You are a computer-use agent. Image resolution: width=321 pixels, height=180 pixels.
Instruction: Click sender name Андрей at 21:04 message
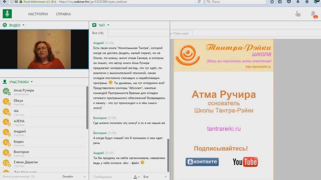(x=98, y=43)
